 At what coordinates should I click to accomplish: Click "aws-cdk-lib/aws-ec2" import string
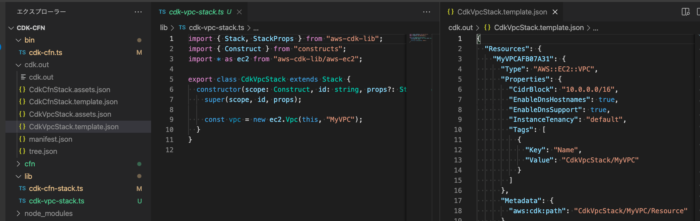coord(316,59)
